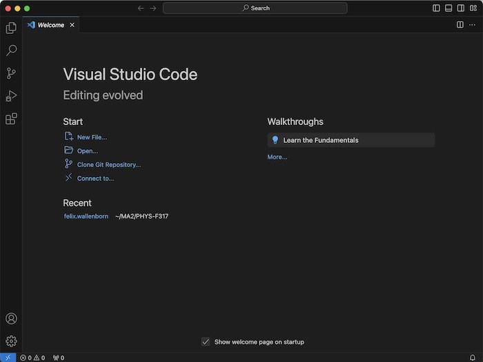Go forward with the right arrow

click(x=153, y=8)
